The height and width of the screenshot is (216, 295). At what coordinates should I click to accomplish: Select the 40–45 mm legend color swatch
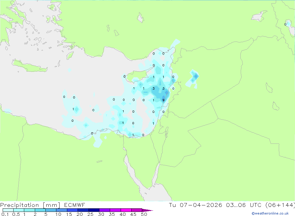pos(126,210)
